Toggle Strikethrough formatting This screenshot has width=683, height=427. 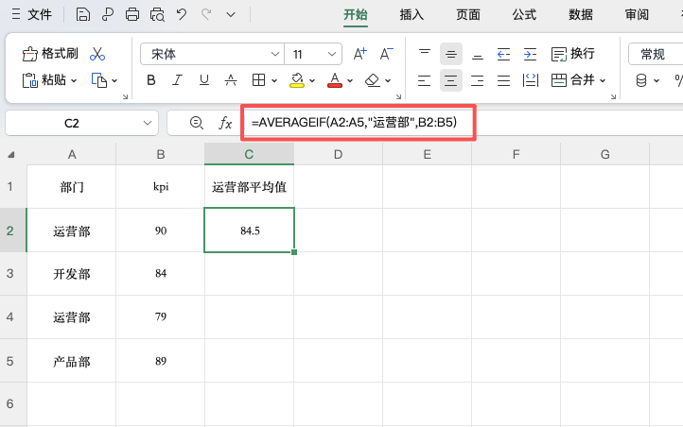click(231, 80)
